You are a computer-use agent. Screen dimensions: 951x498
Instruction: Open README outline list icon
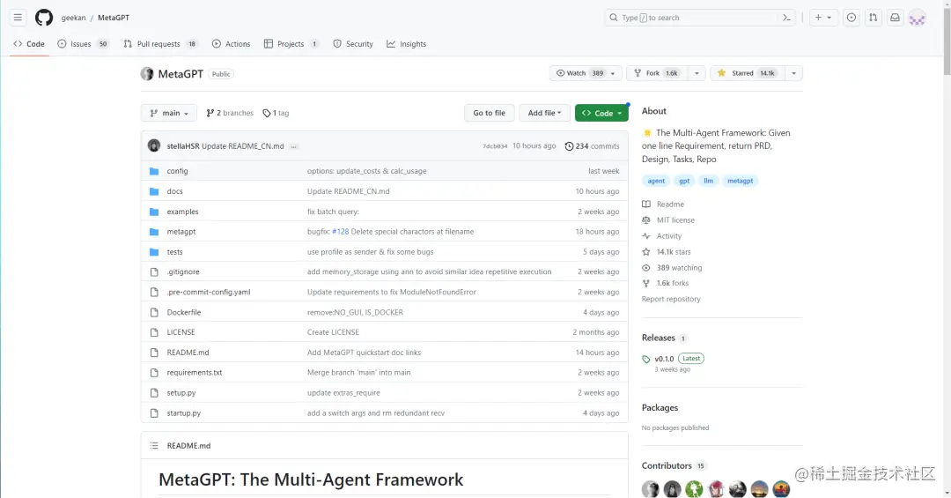[x=154, y=446]
